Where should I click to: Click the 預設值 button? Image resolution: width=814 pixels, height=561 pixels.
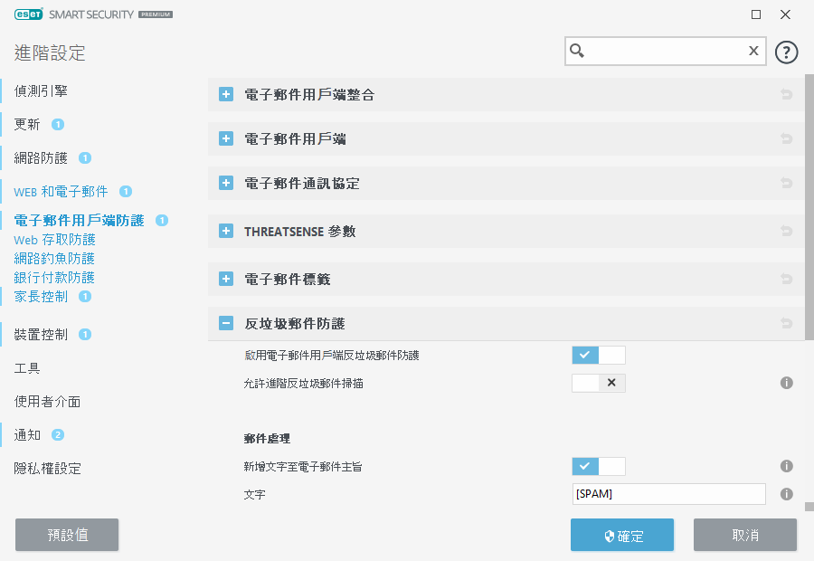(67, 535)
